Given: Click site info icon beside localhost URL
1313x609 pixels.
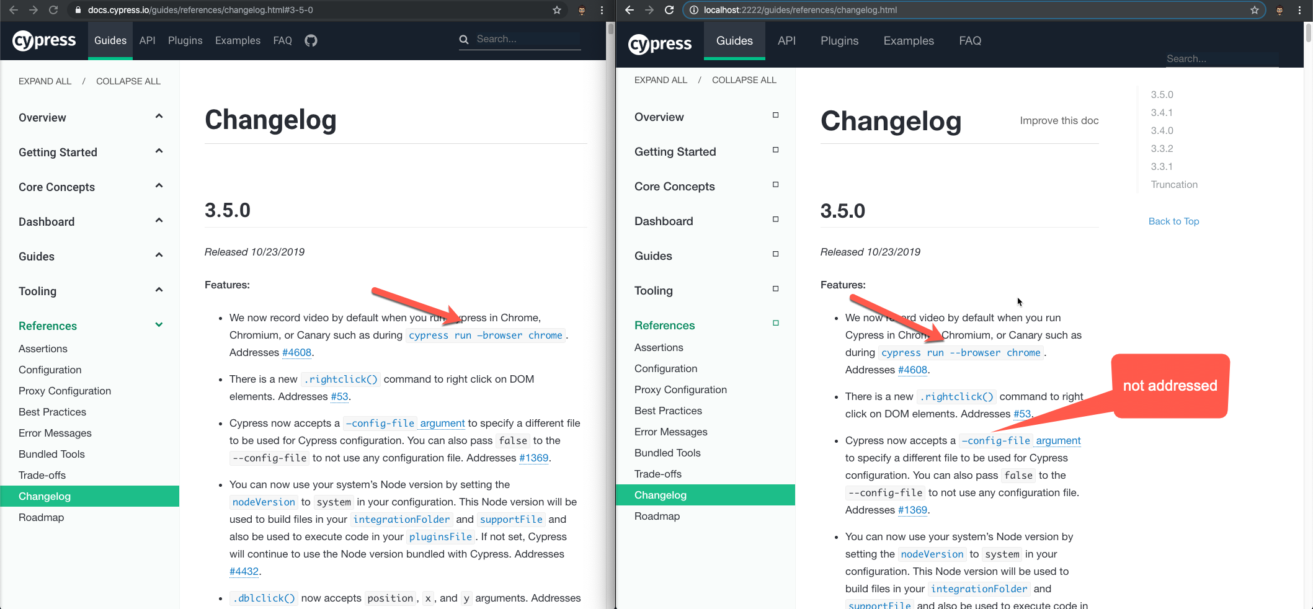Looking at the screenshot, I should [x=694, y=10].
